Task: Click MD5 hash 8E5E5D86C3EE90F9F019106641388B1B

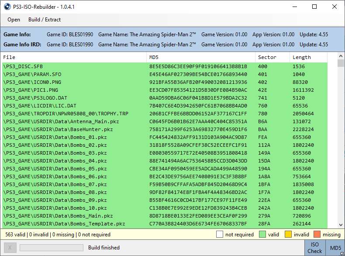Action: [198, 66]
